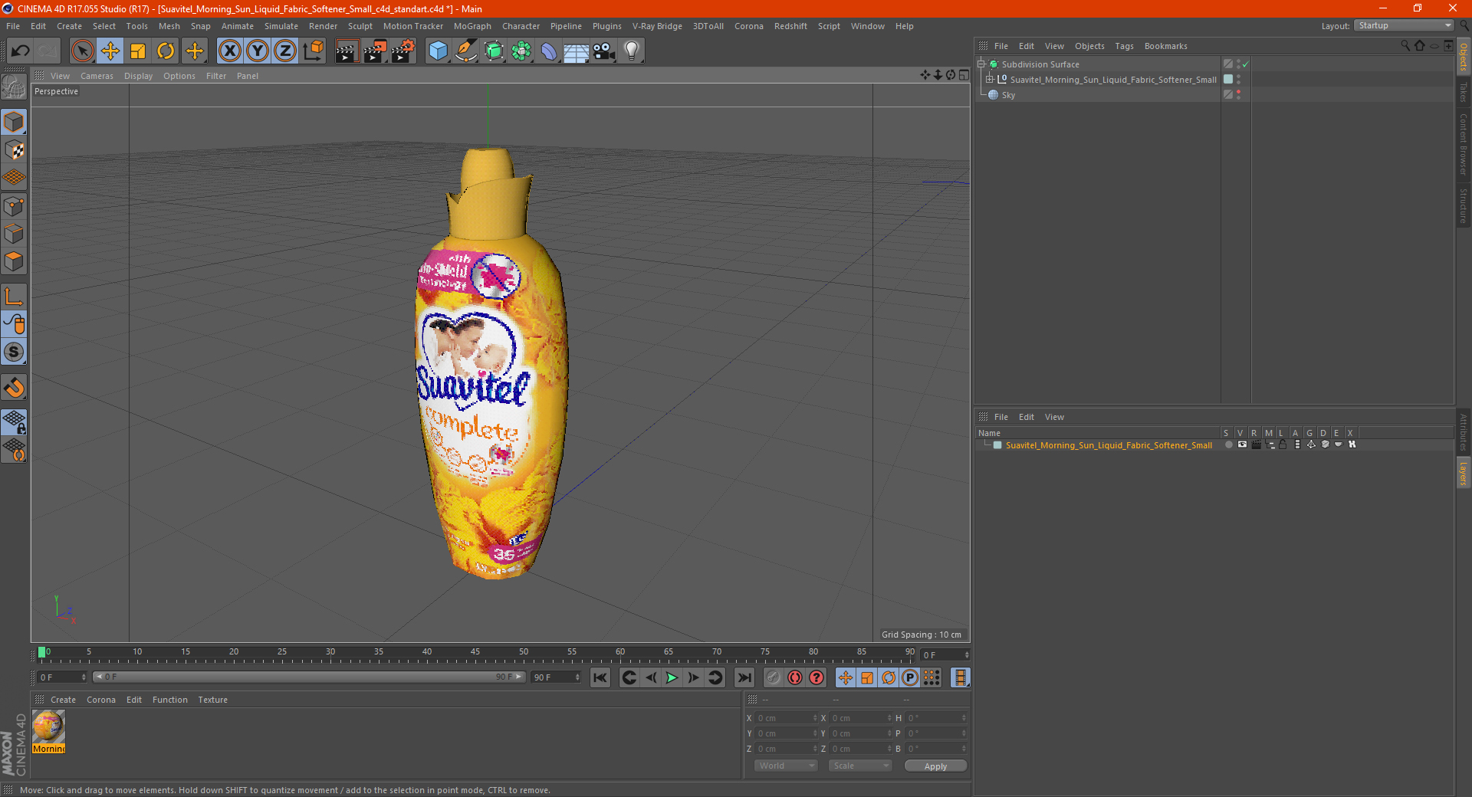
Task: Open material manager Texture menu
Action: tap(212, 700)
